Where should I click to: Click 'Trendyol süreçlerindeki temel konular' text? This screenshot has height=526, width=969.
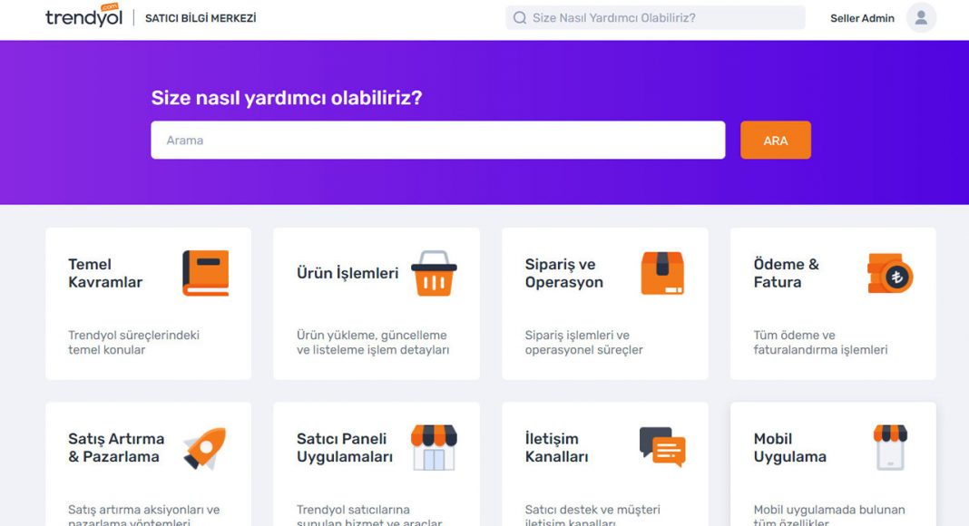pyautogui.click(x=133, y=342)
